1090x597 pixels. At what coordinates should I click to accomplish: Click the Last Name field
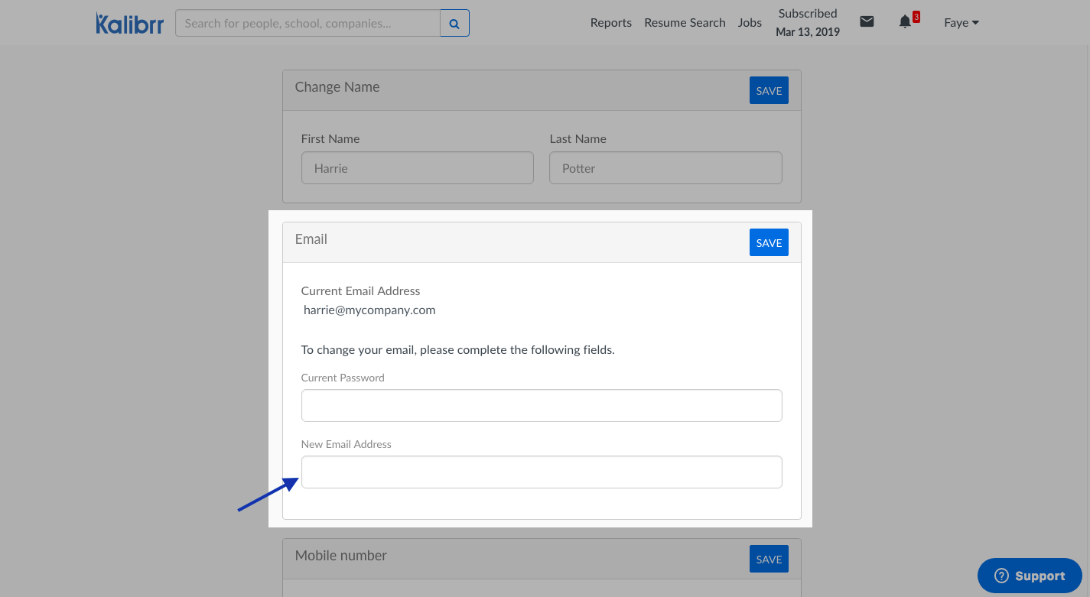click(665, 168)
